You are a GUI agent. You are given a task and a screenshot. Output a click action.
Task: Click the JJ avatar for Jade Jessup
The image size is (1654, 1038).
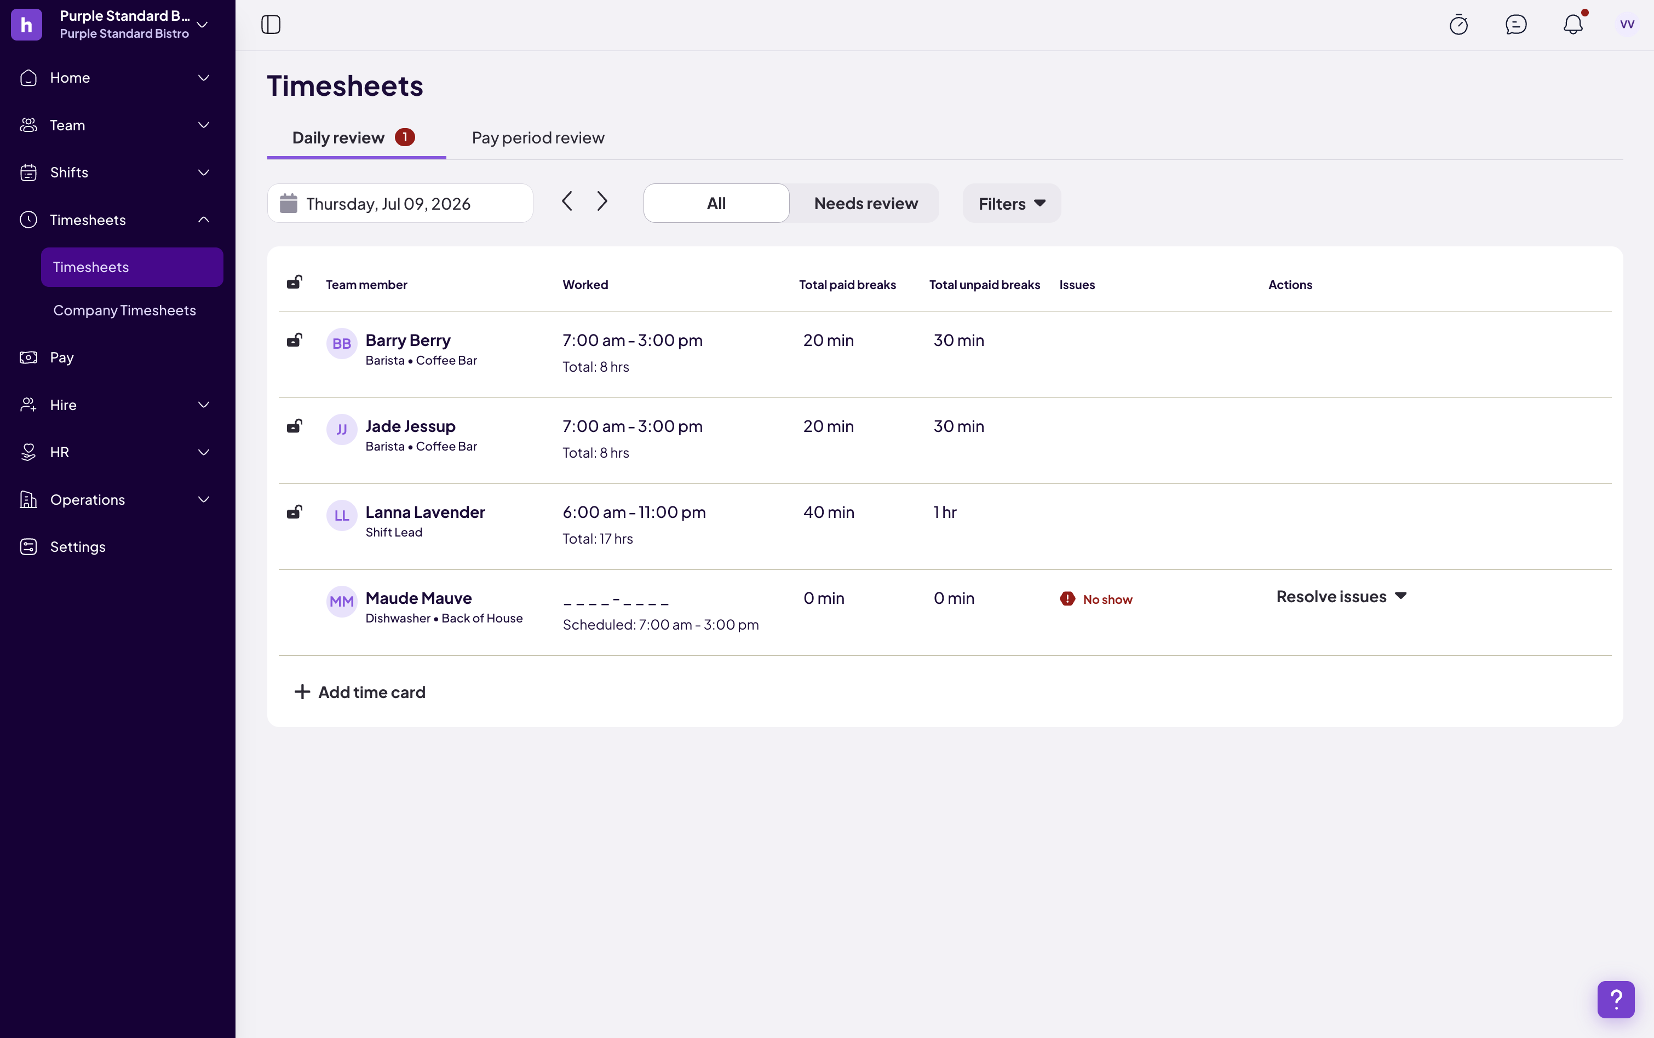click(x=341, y=429)
